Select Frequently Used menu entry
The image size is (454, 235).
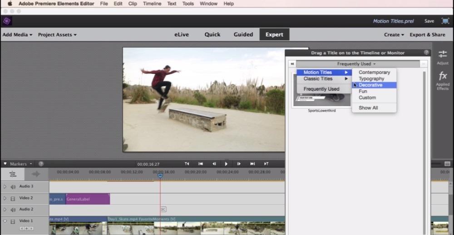324,89
